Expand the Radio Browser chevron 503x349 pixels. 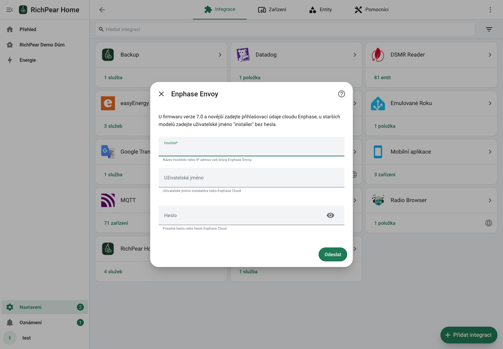pyautogui.click(x=490, y=200)
